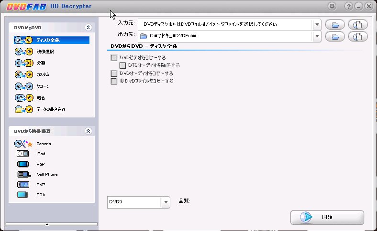The height and width of the screenshot is (231, 377).
Task: Open the 入力元 source dropdown arrow
Action: 317,24
